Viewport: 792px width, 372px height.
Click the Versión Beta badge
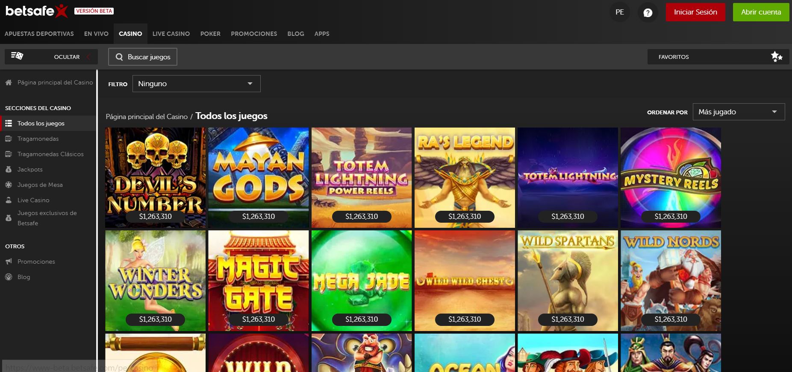[94, 11]
